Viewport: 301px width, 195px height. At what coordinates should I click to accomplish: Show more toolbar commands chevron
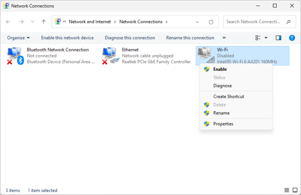224,38
